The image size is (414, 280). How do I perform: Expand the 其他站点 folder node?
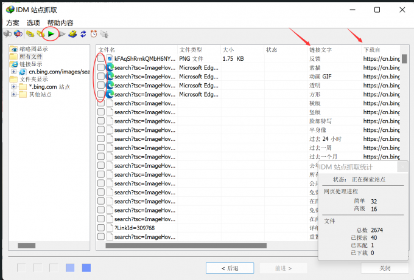pyautogui.click(x=14, y=94)
